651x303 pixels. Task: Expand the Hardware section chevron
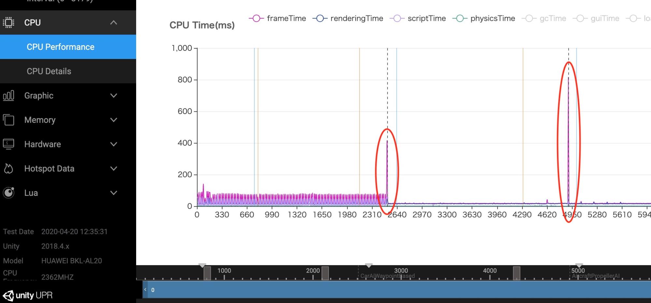pyautogui.click(x=113, y=144)
